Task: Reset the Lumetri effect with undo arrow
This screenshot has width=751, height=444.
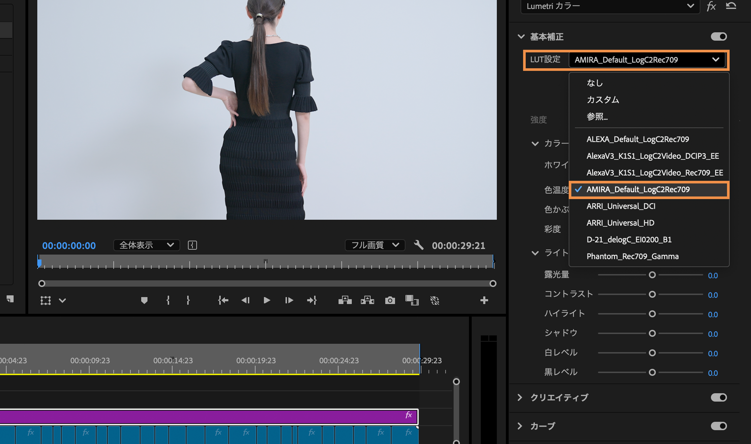Action: coord(731,6)
